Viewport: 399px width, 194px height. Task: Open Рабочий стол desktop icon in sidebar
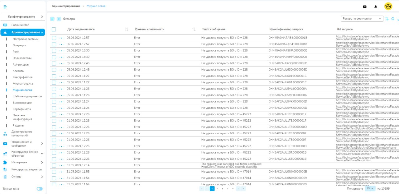point(5,25)
